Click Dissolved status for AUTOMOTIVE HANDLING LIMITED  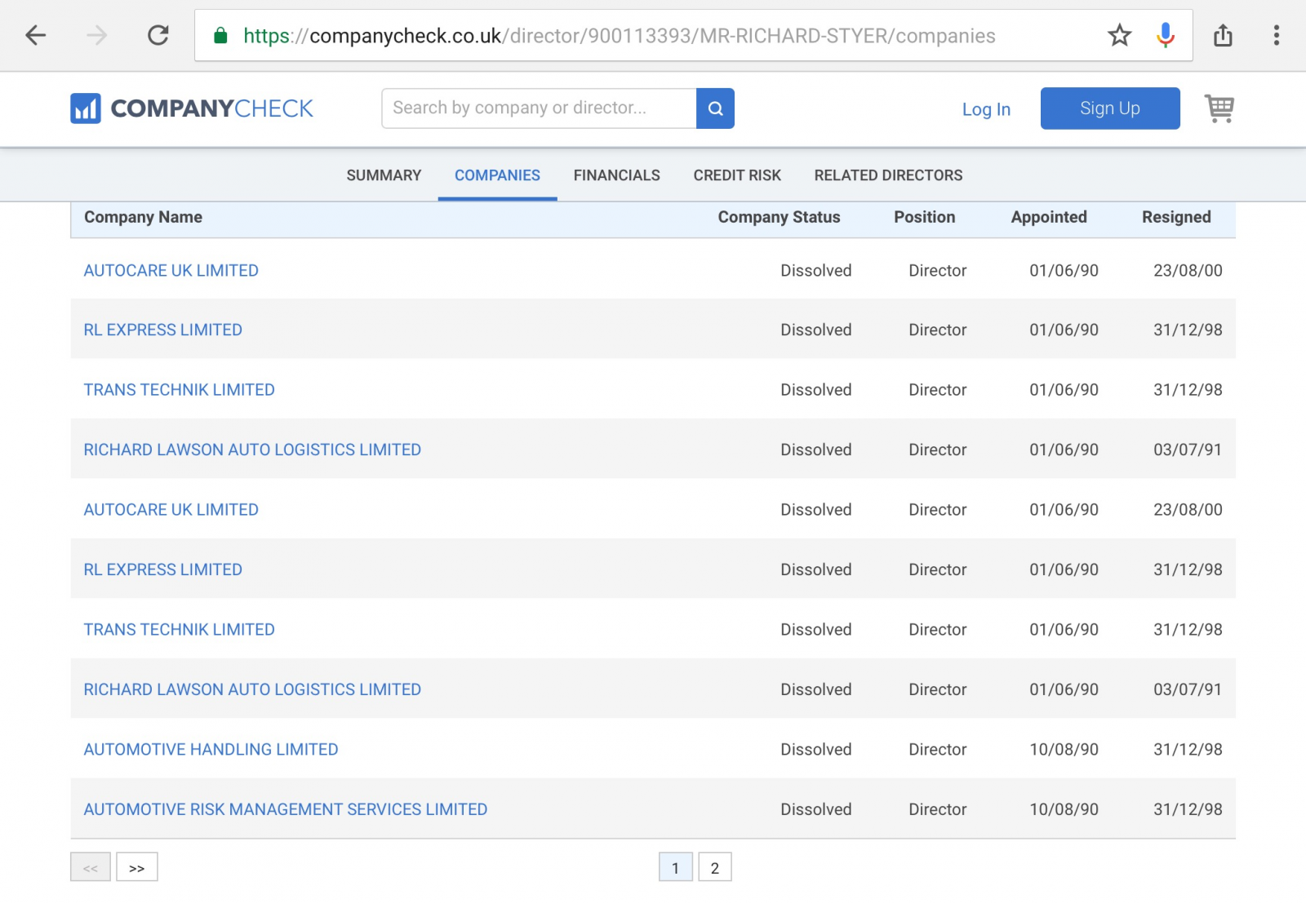816,750
